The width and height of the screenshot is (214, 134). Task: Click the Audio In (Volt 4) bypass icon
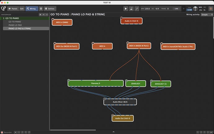(121, 18)
